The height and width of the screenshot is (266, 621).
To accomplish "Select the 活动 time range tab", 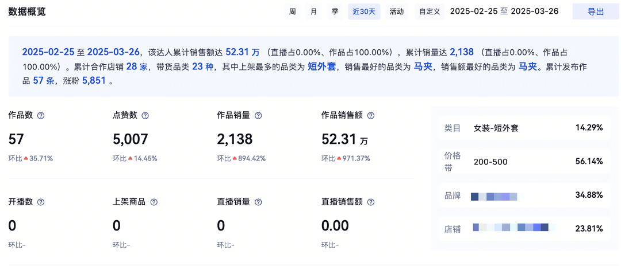I will point(397,11).
